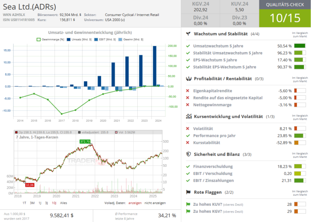Click green check beside Umsatzwachstum 5 Jahre
The image size is (311, 222).
[188, 46]
